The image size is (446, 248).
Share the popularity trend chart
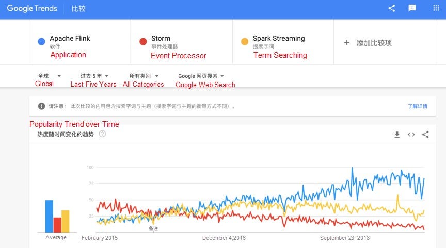tap(425, 135)
